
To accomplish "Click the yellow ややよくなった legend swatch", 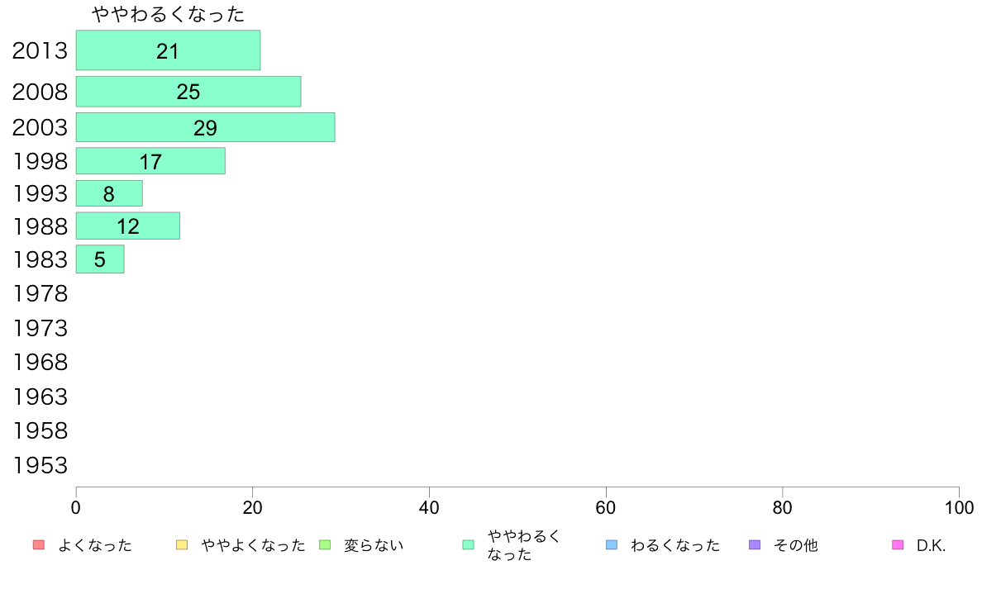I will pos(182,544).
